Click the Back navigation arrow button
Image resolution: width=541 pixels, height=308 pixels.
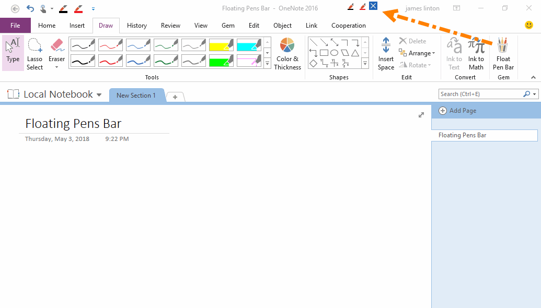pos(15,8)
